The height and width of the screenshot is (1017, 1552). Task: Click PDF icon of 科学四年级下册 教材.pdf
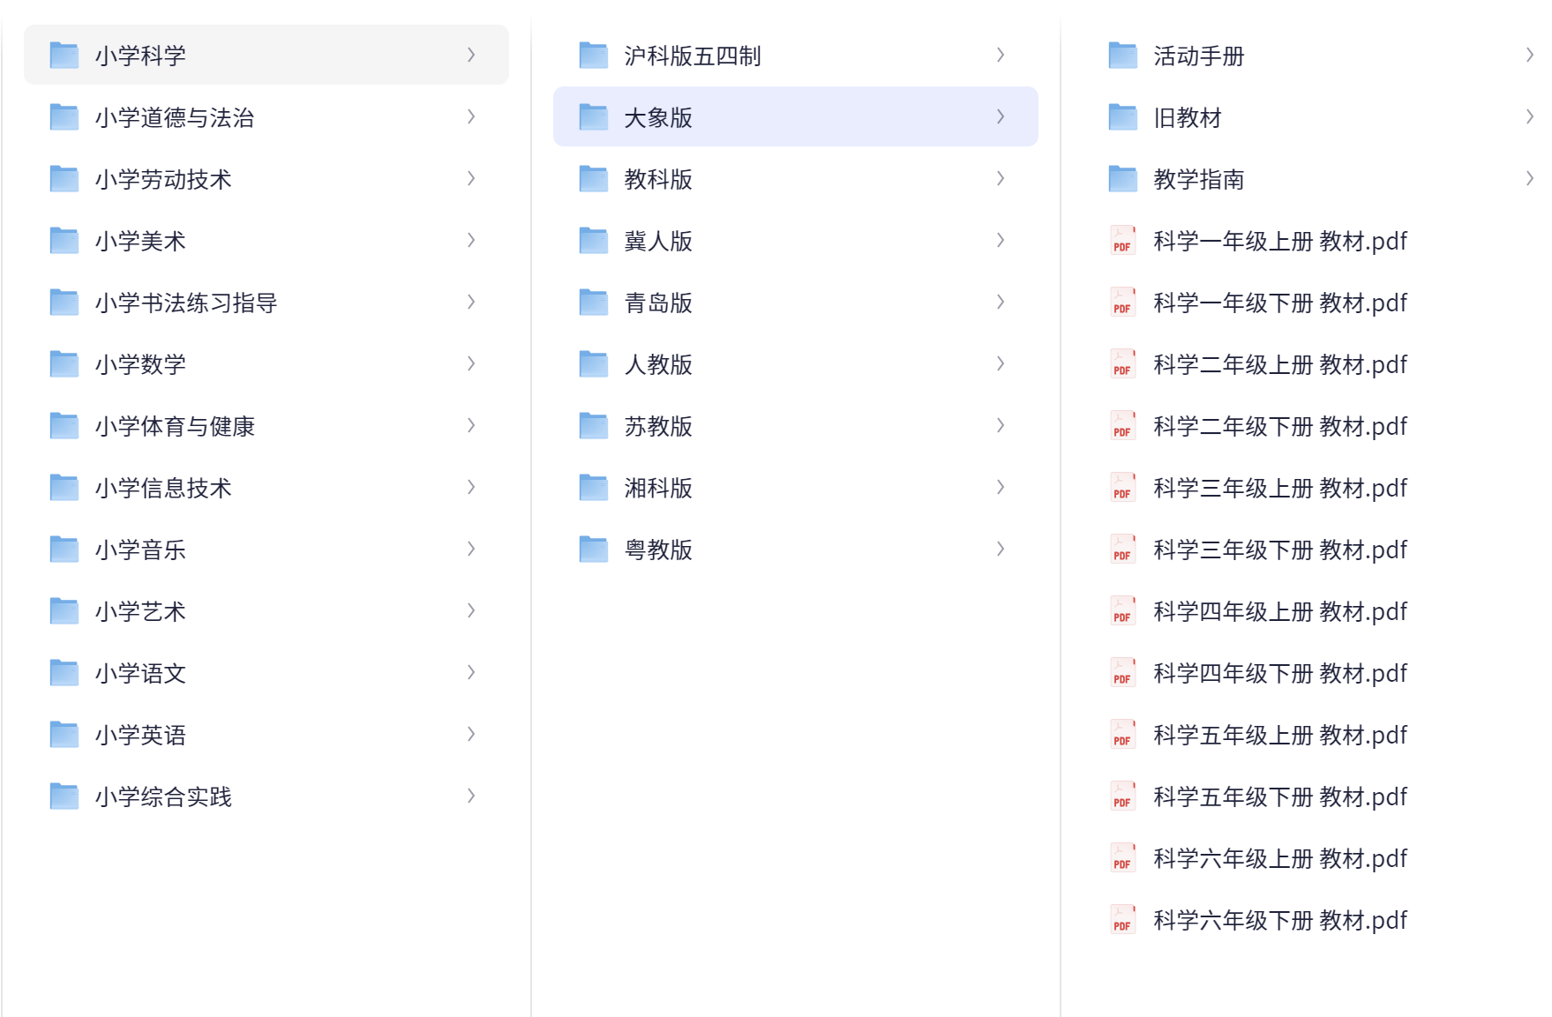(1123, 673)
